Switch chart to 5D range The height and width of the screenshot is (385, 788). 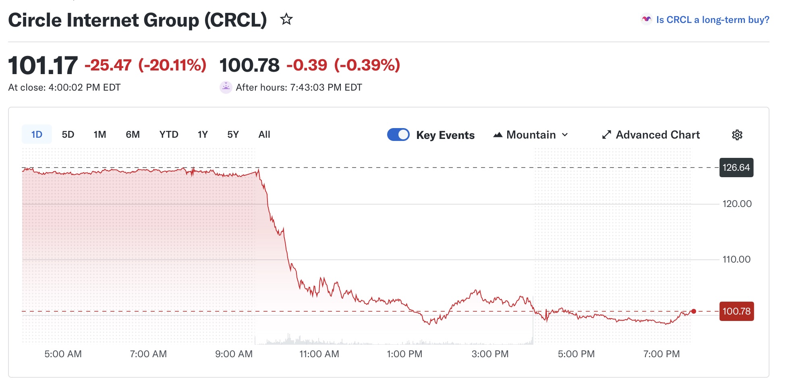pos(68,135)
